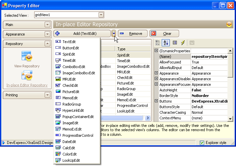The image size is (236, 166).
Task: Click the SpinEdit editor icon
Action: (58, 54)
